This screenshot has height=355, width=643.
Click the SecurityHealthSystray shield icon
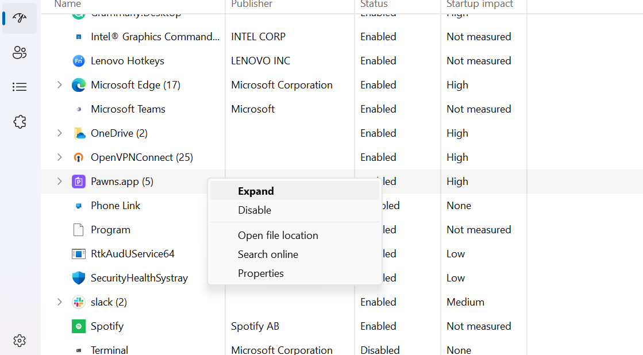click(79, 278)
